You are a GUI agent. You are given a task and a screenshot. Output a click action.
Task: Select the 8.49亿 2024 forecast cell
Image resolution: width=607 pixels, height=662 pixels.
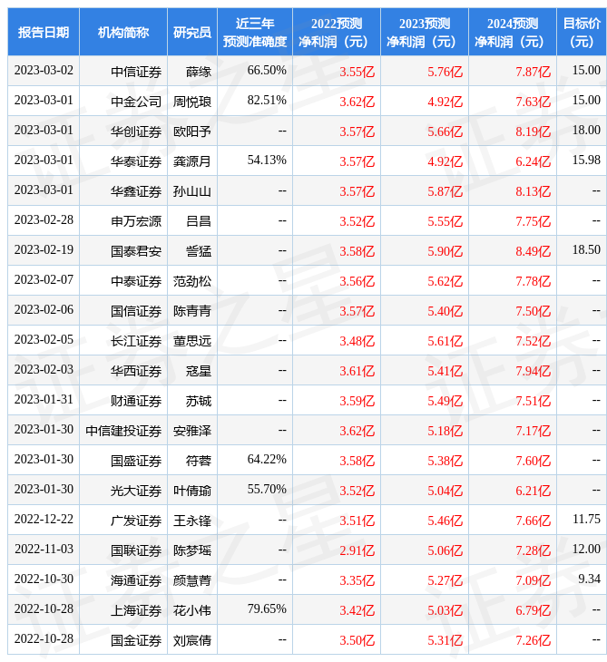click(x=533, y=250)
